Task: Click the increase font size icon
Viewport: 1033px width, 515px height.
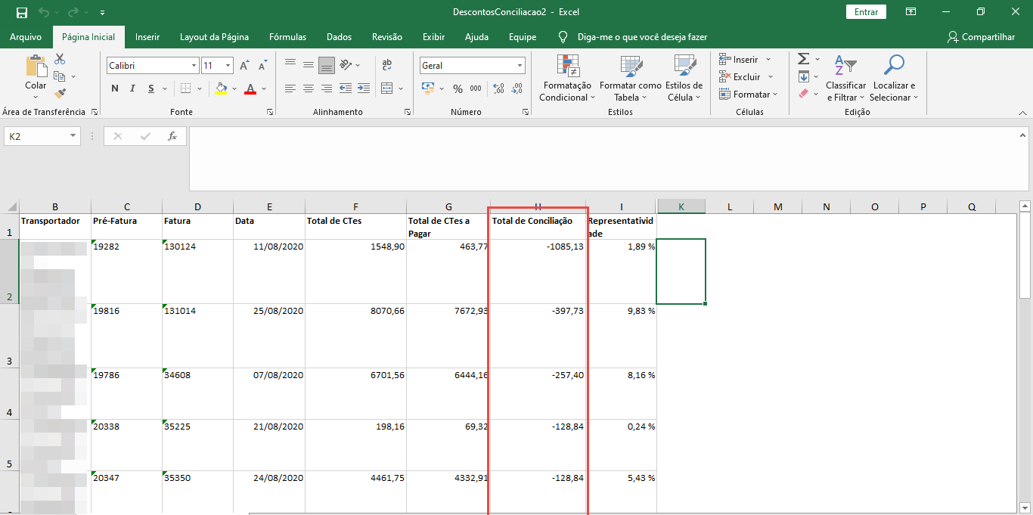Action: [244, 66]
